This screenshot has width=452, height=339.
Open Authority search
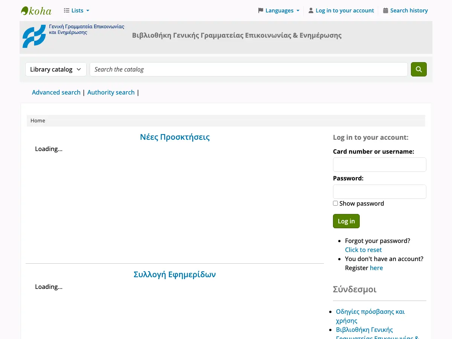111,92
